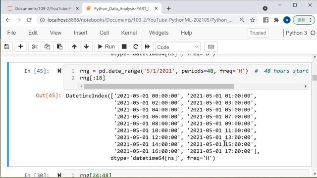Click the Python 3 kernel name
This screenshot has height=178, width=317.
[x=296, y=33]
